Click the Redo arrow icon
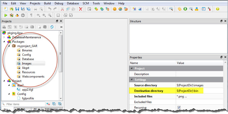228x114 pixels. tap(55, 9)
